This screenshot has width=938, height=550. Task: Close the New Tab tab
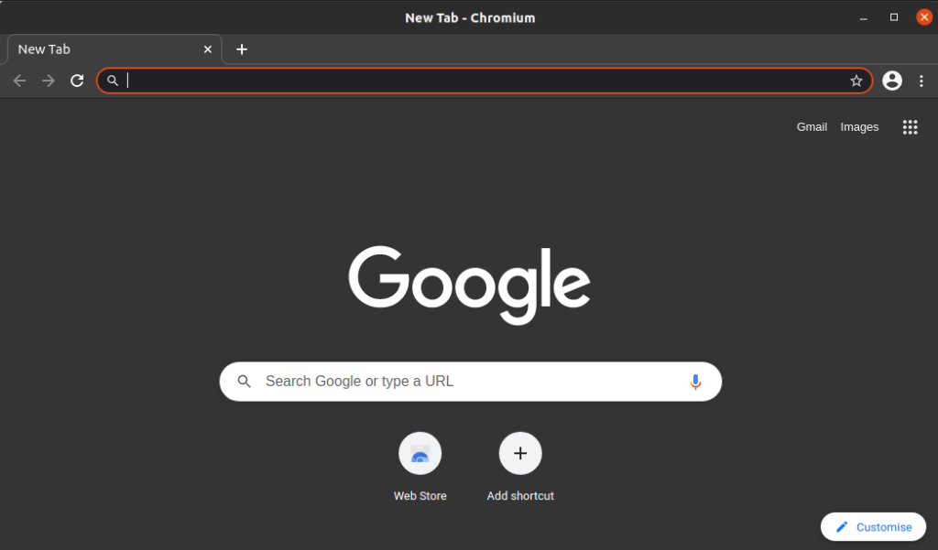click(x=208, y=49)
